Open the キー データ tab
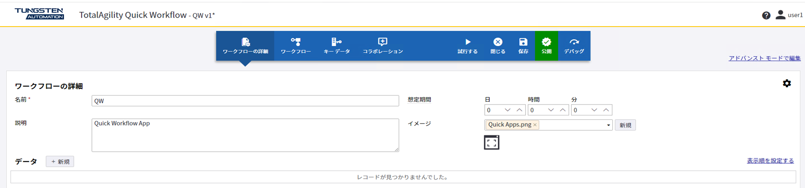Screen dimensions: 805x188 [337, 46]
